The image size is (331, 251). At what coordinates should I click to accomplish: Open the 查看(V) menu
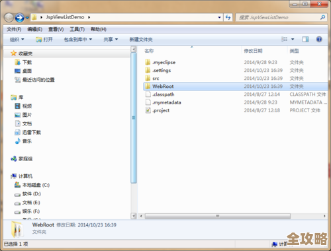[56, 29]
